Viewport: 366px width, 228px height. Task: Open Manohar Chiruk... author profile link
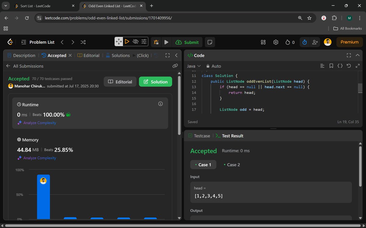30,86
